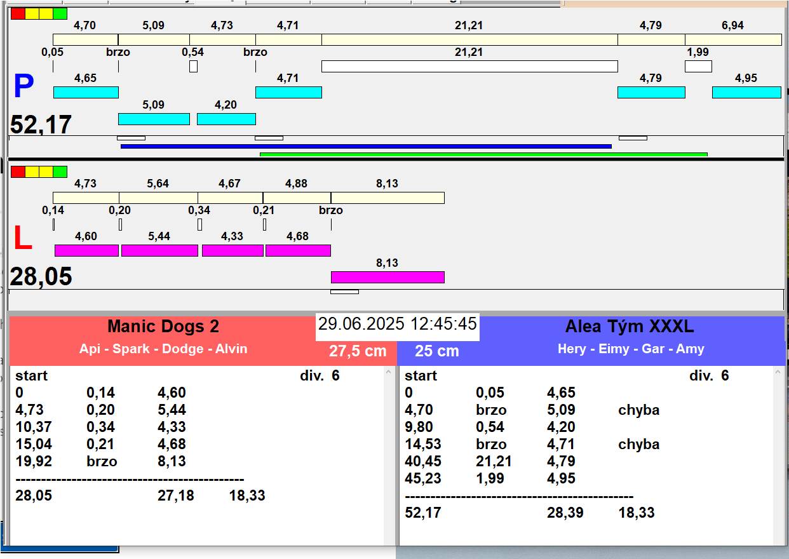Select the beige 6,94 segment in lane P
This screenshot has height=559, width=789.
tap(733, 39)
